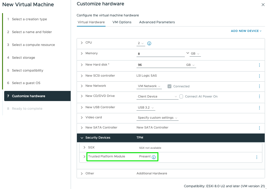This screenshot has height=189, width=268.
Task: Switch to the VM Options tab
Action: (x=122, y=22)
